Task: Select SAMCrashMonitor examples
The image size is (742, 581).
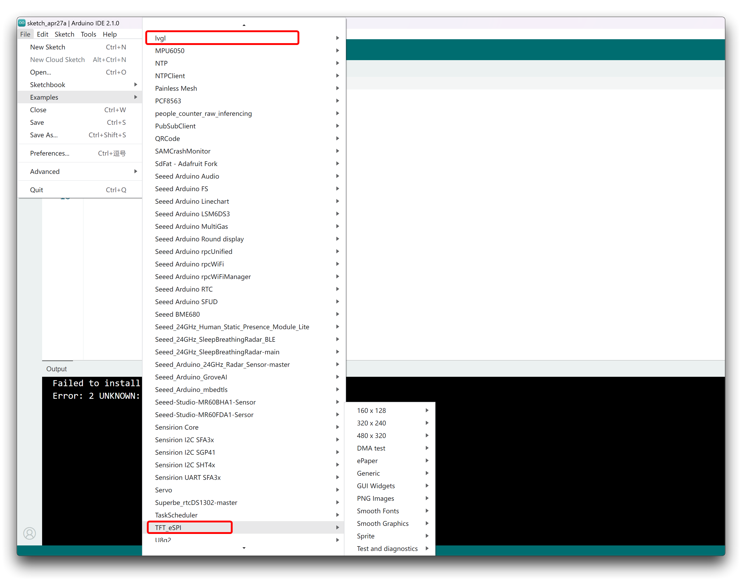Action: (243, 151)
